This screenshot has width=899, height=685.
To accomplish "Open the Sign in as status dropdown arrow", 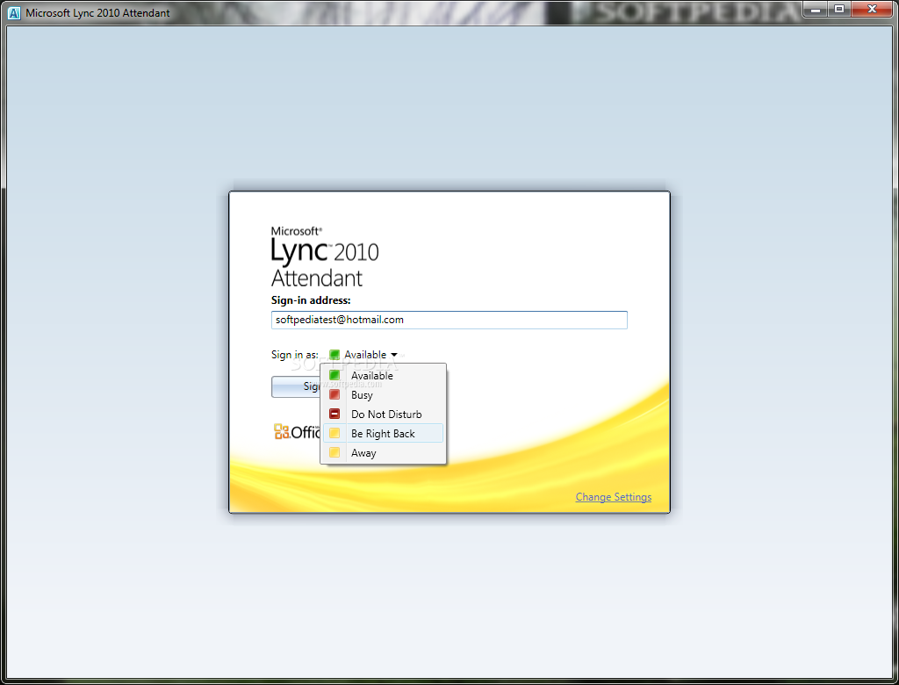I will click(394, 355).
